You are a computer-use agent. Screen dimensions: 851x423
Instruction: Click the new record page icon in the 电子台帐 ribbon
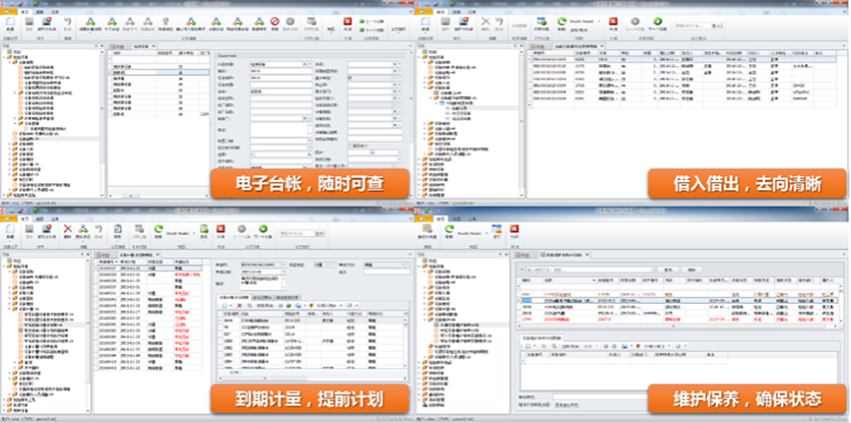11,22
